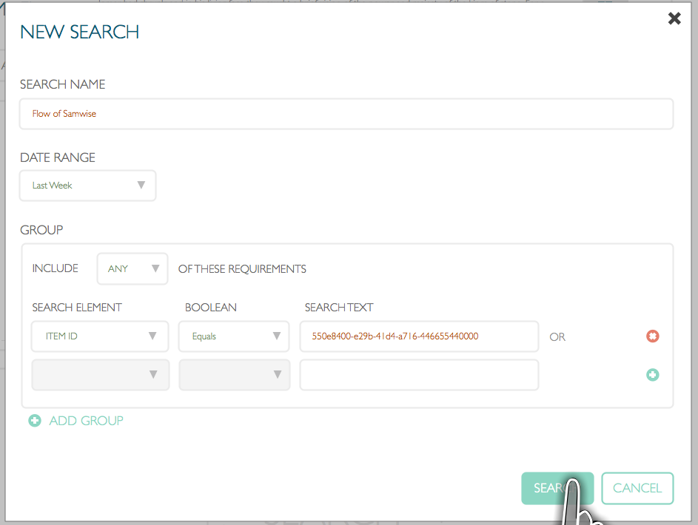Open the SEARCH ELEMENT dropdown showing ITEM ID
The image size is (698, 525).
point(100,336)
